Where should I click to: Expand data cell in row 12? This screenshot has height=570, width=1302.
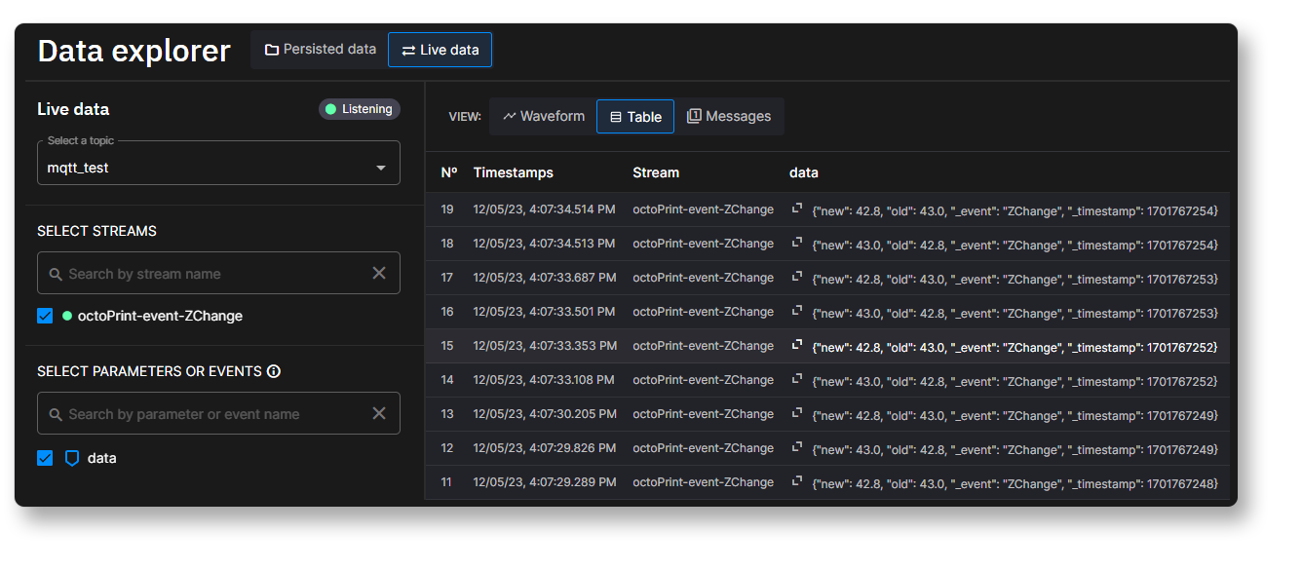pyautogui.click(x=797, y=447)
